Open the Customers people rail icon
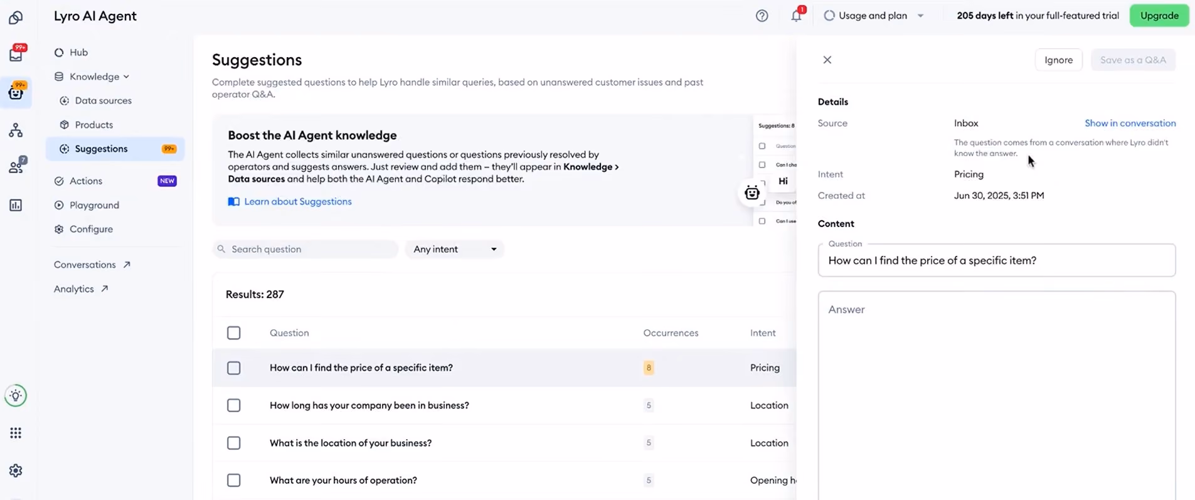This screenshot has width=1195, height=500. coord(16,167)
